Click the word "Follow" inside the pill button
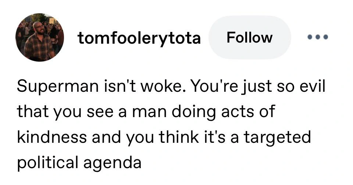This screenshot has width=353, height=185. click(x=250, y=37)
